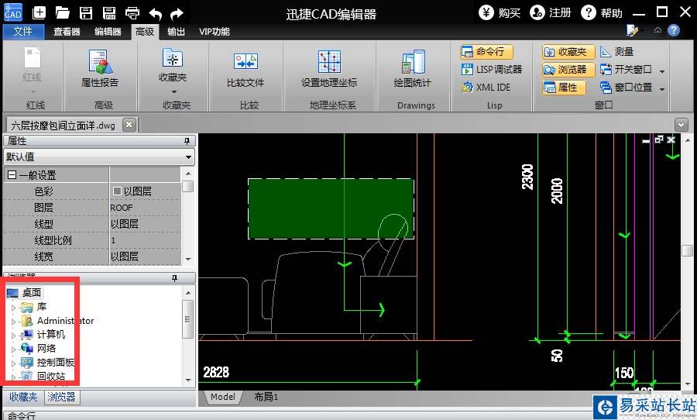Switch to the 浏览器 bottom panel tab
Viewport: 697px width, 420px height.
point(62,397)
